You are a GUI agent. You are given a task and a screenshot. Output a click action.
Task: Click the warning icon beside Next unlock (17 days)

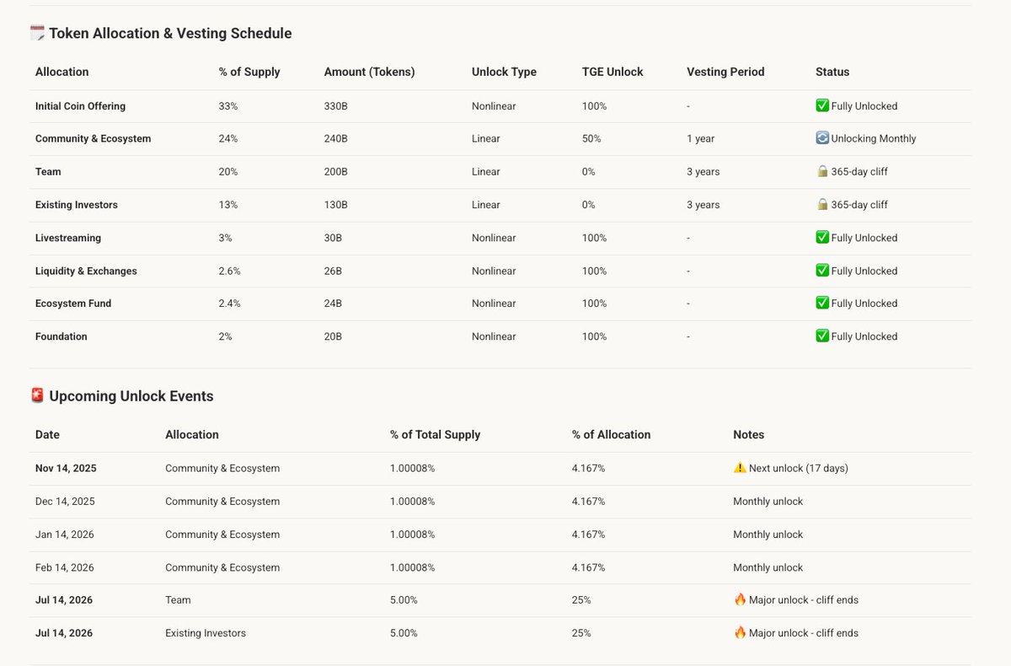[740, 468]
